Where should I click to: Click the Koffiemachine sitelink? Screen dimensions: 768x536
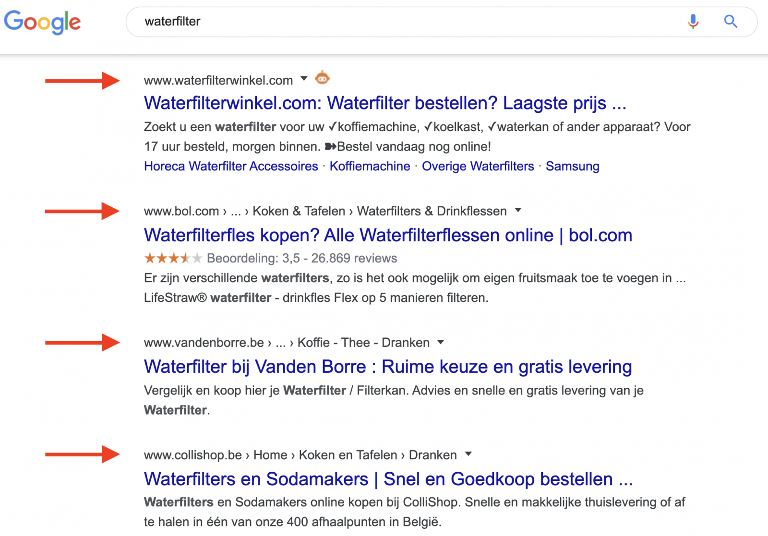point(369,166)
